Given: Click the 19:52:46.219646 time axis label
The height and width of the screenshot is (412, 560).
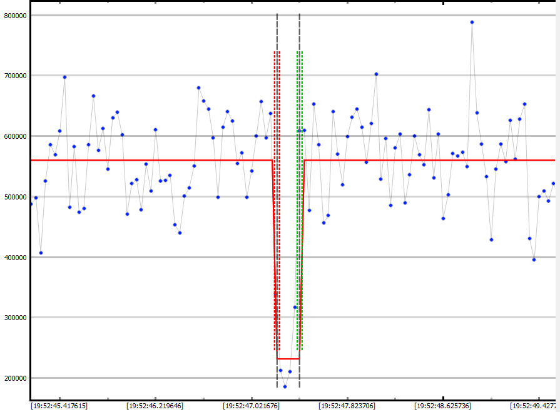Looking at the screenshot, I should click(155, 406).
